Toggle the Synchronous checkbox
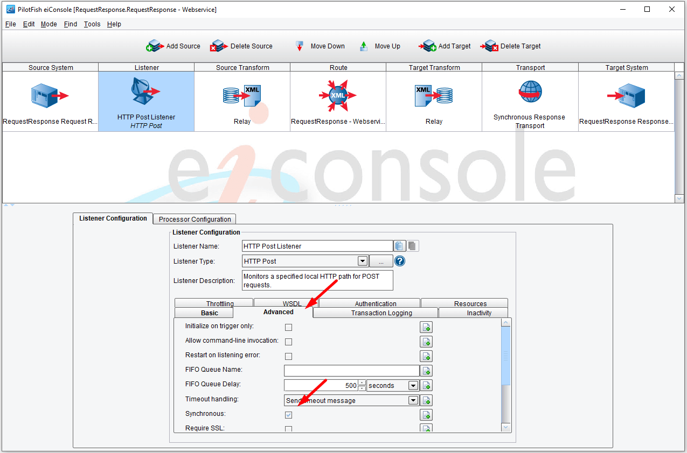 [288, 415]
